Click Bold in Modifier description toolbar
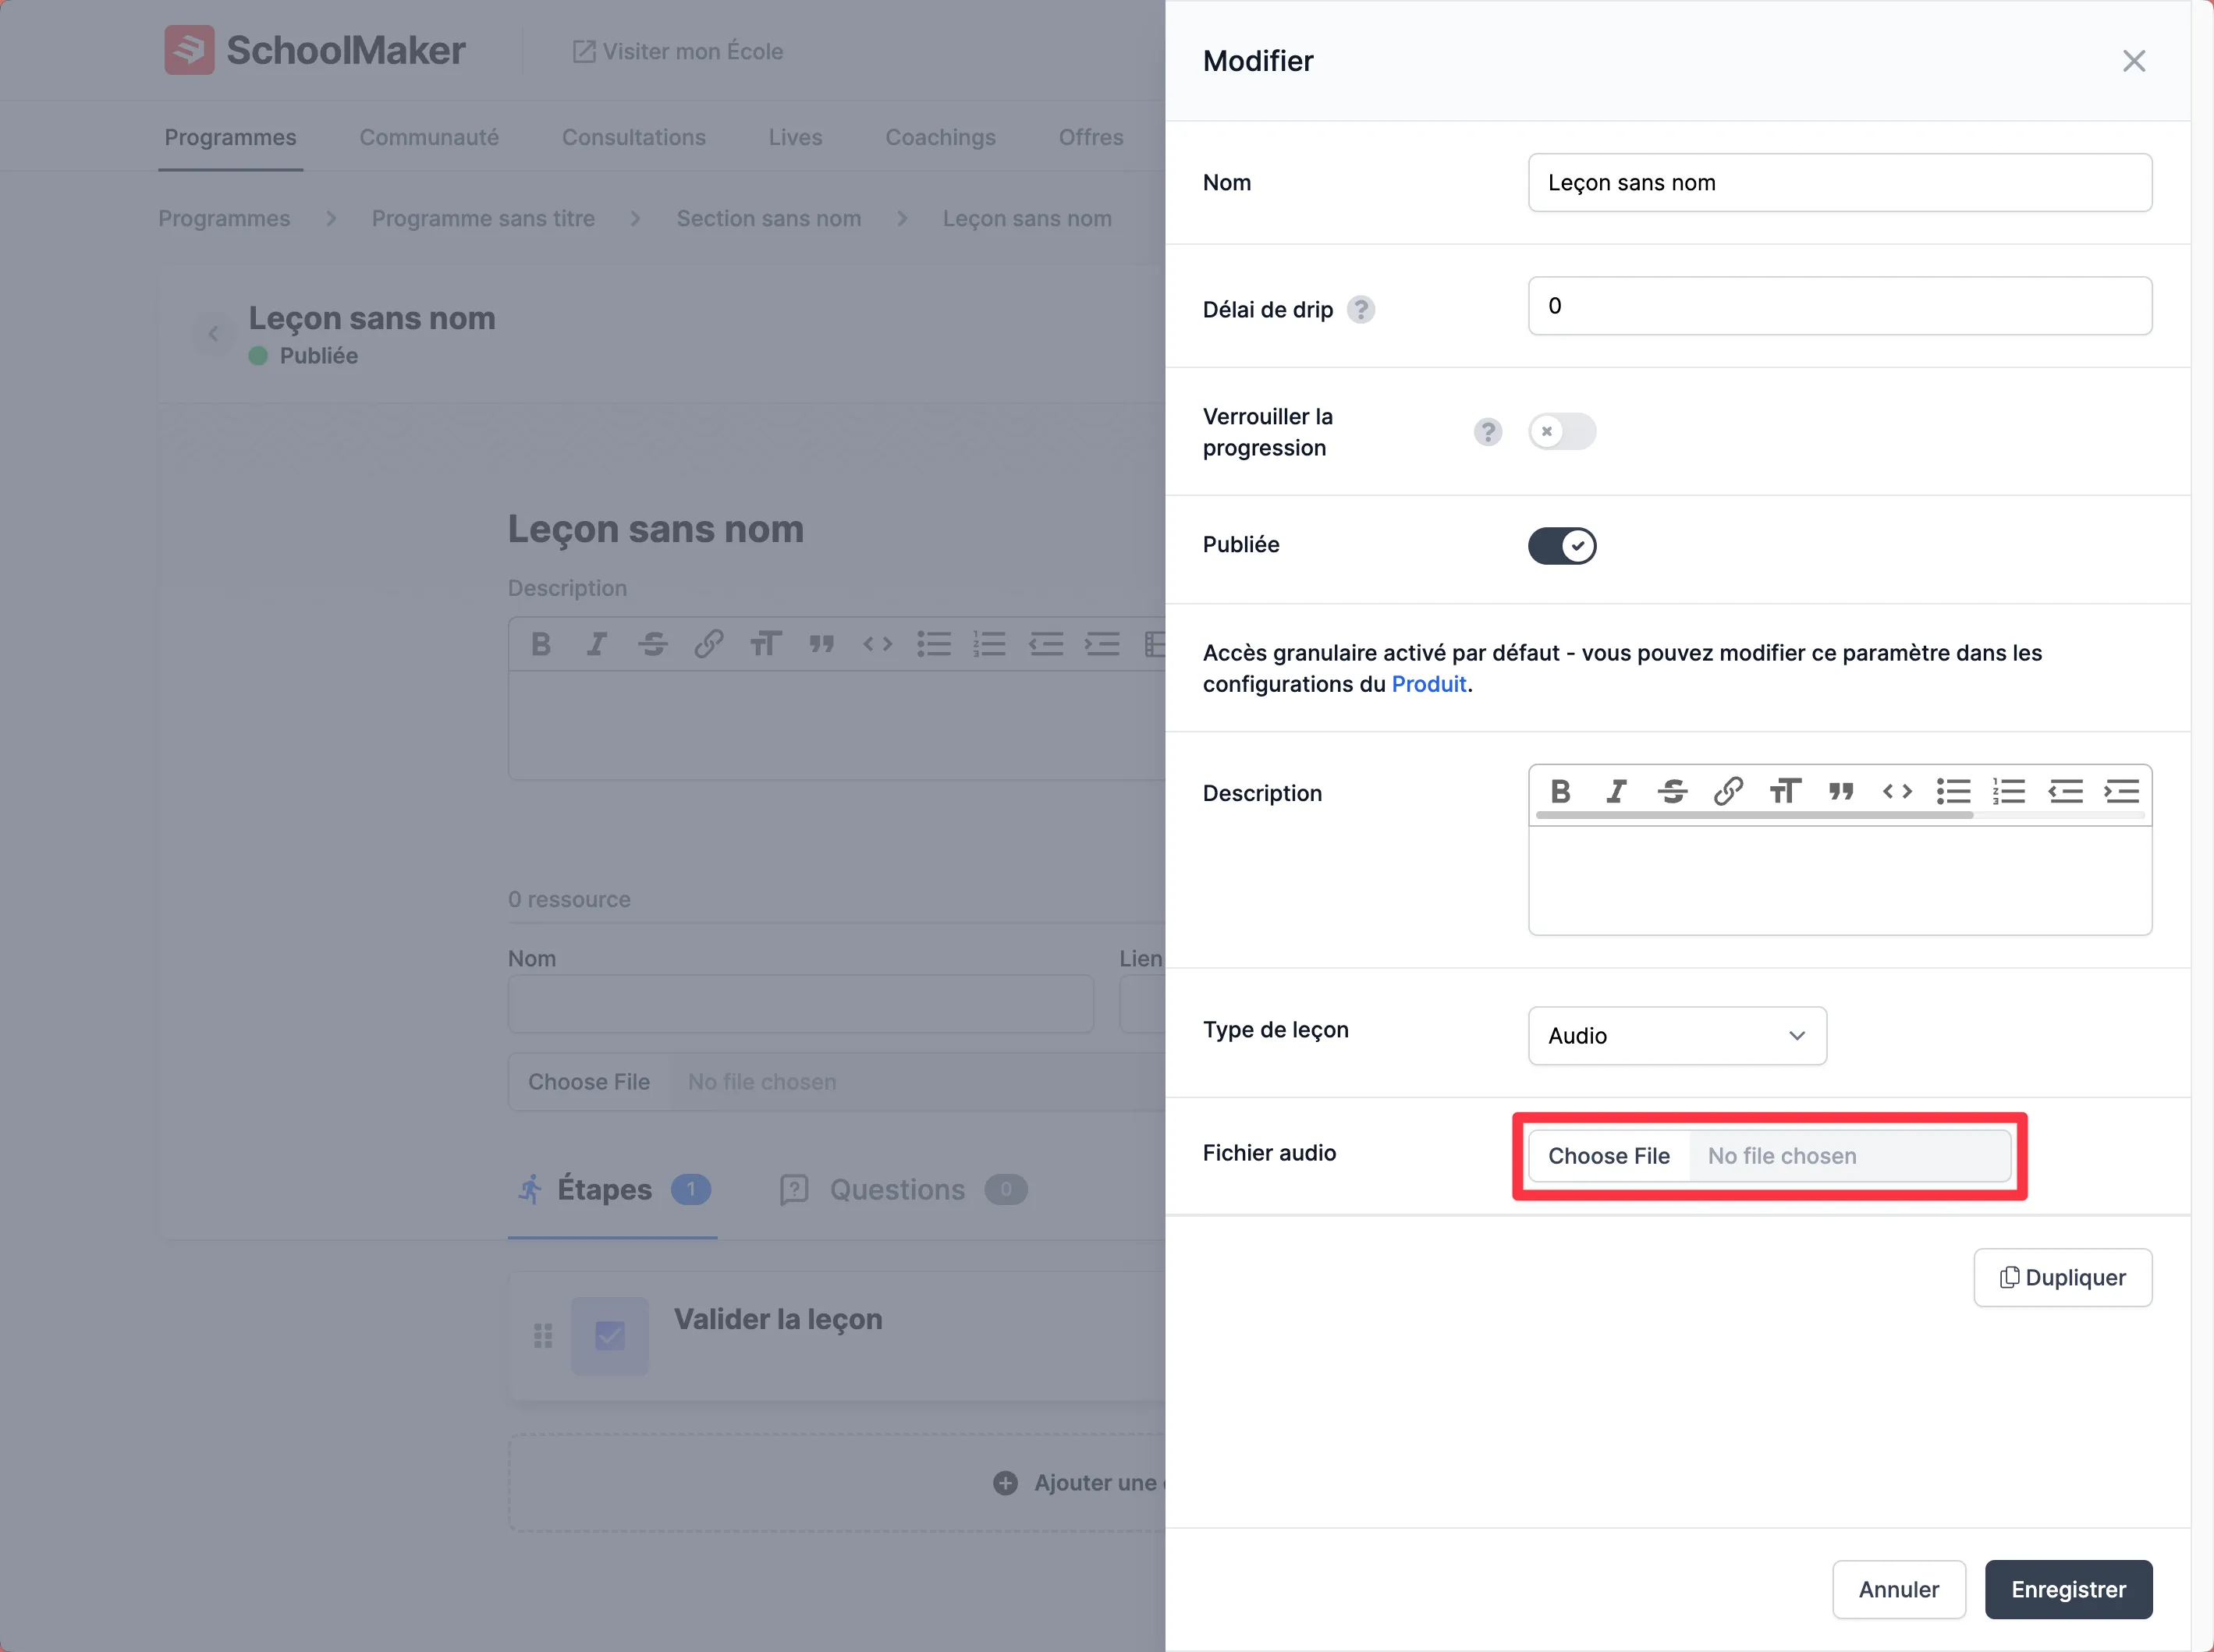2214x1652 pixels. tap(1560, 792)
